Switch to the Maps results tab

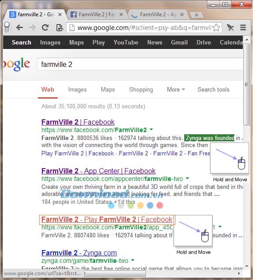(x=108, y=90)
